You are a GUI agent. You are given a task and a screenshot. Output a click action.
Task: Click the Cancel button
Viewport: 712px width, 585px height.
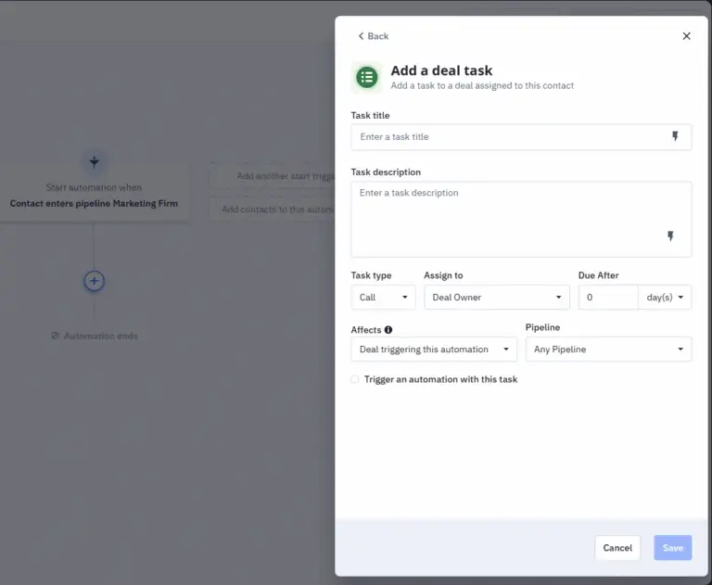pyautogui.click(x=617, y=548)
